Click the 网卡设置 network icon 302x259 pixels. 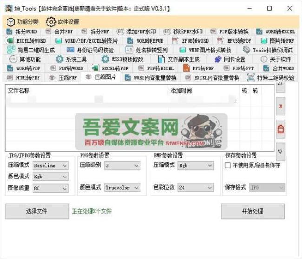pos(217,59)
